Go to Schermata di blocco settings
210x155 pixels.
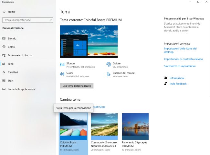click(28, 55)
